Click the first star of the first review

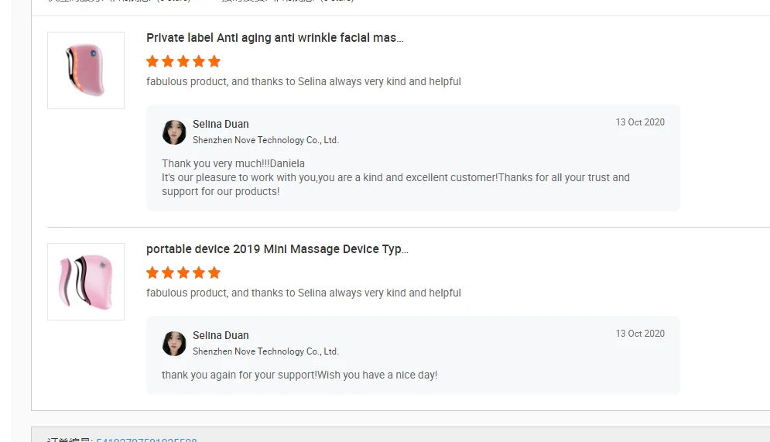point(152,61)
